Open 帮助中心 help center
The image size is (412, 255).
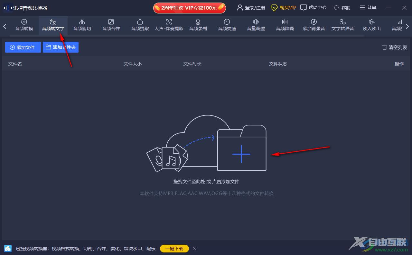[x=314, y=8]
